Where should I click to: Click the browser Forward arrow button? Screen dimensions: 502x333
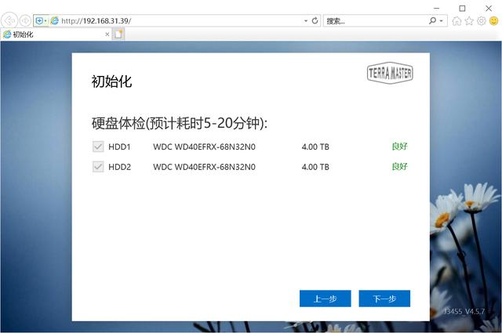tap(26, 20)
